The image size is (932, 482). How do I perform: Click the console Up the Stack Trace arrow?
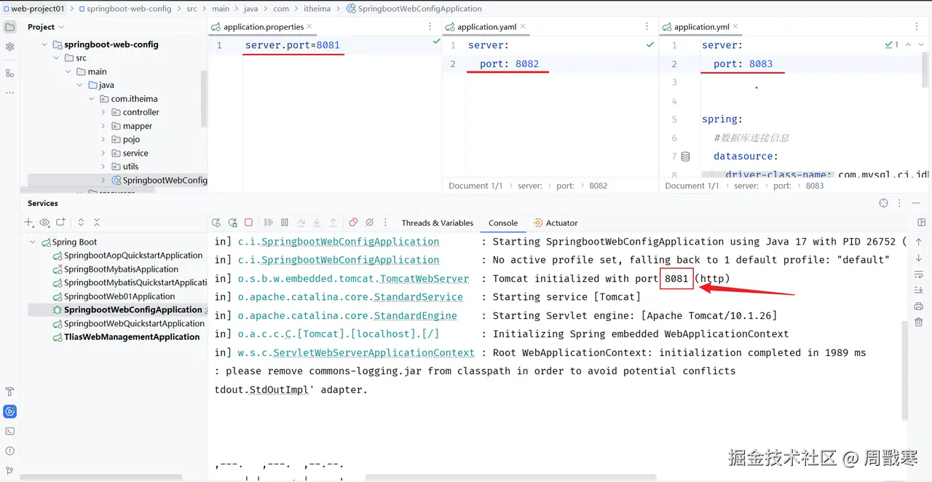(x=919, y=242)
